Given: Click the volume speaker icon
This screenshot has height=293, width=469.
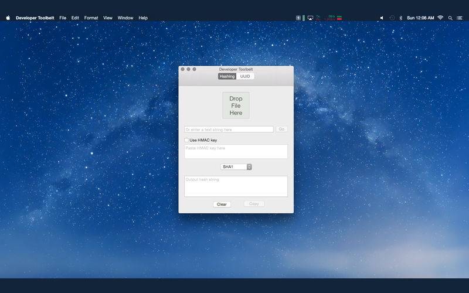Looking at the screenshot, I should 382,18.
